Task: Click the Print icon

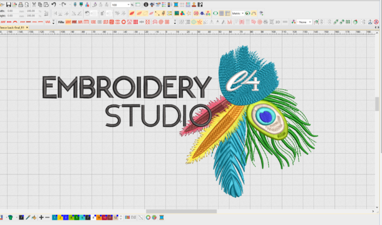Action: click(21, 5)
